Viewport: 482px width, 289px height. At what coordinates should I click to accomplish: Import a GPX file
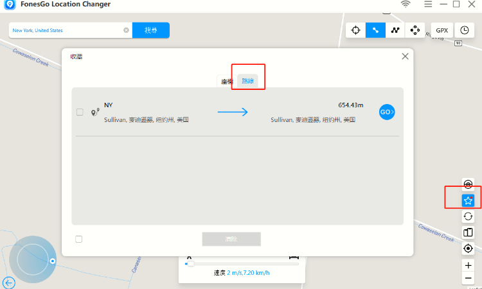pos(442,30)
